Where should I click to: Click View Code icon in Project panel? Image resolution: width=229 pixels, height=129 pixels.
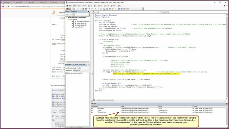click(67, 15)
